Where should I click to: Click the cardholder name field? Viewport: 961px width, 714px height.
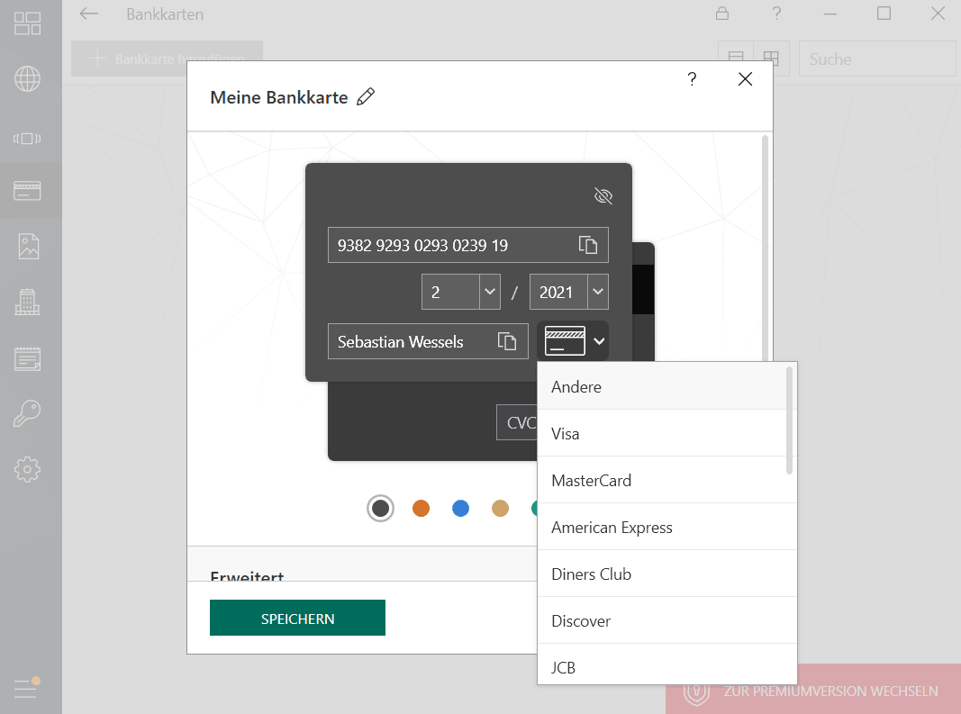coord(428,341)
